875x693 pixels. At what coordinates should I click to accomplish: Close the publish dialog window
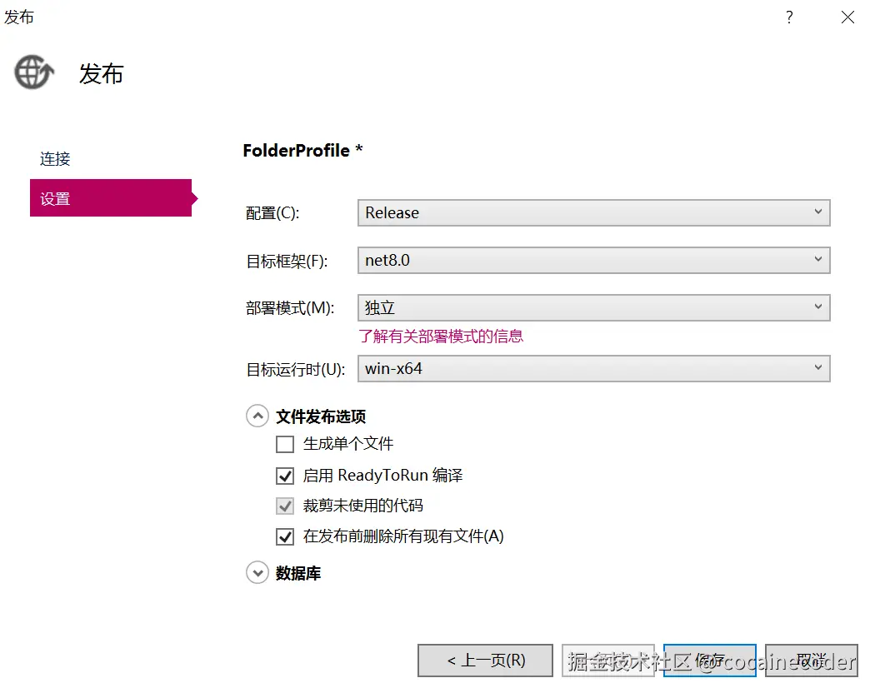tap(847, 17)
